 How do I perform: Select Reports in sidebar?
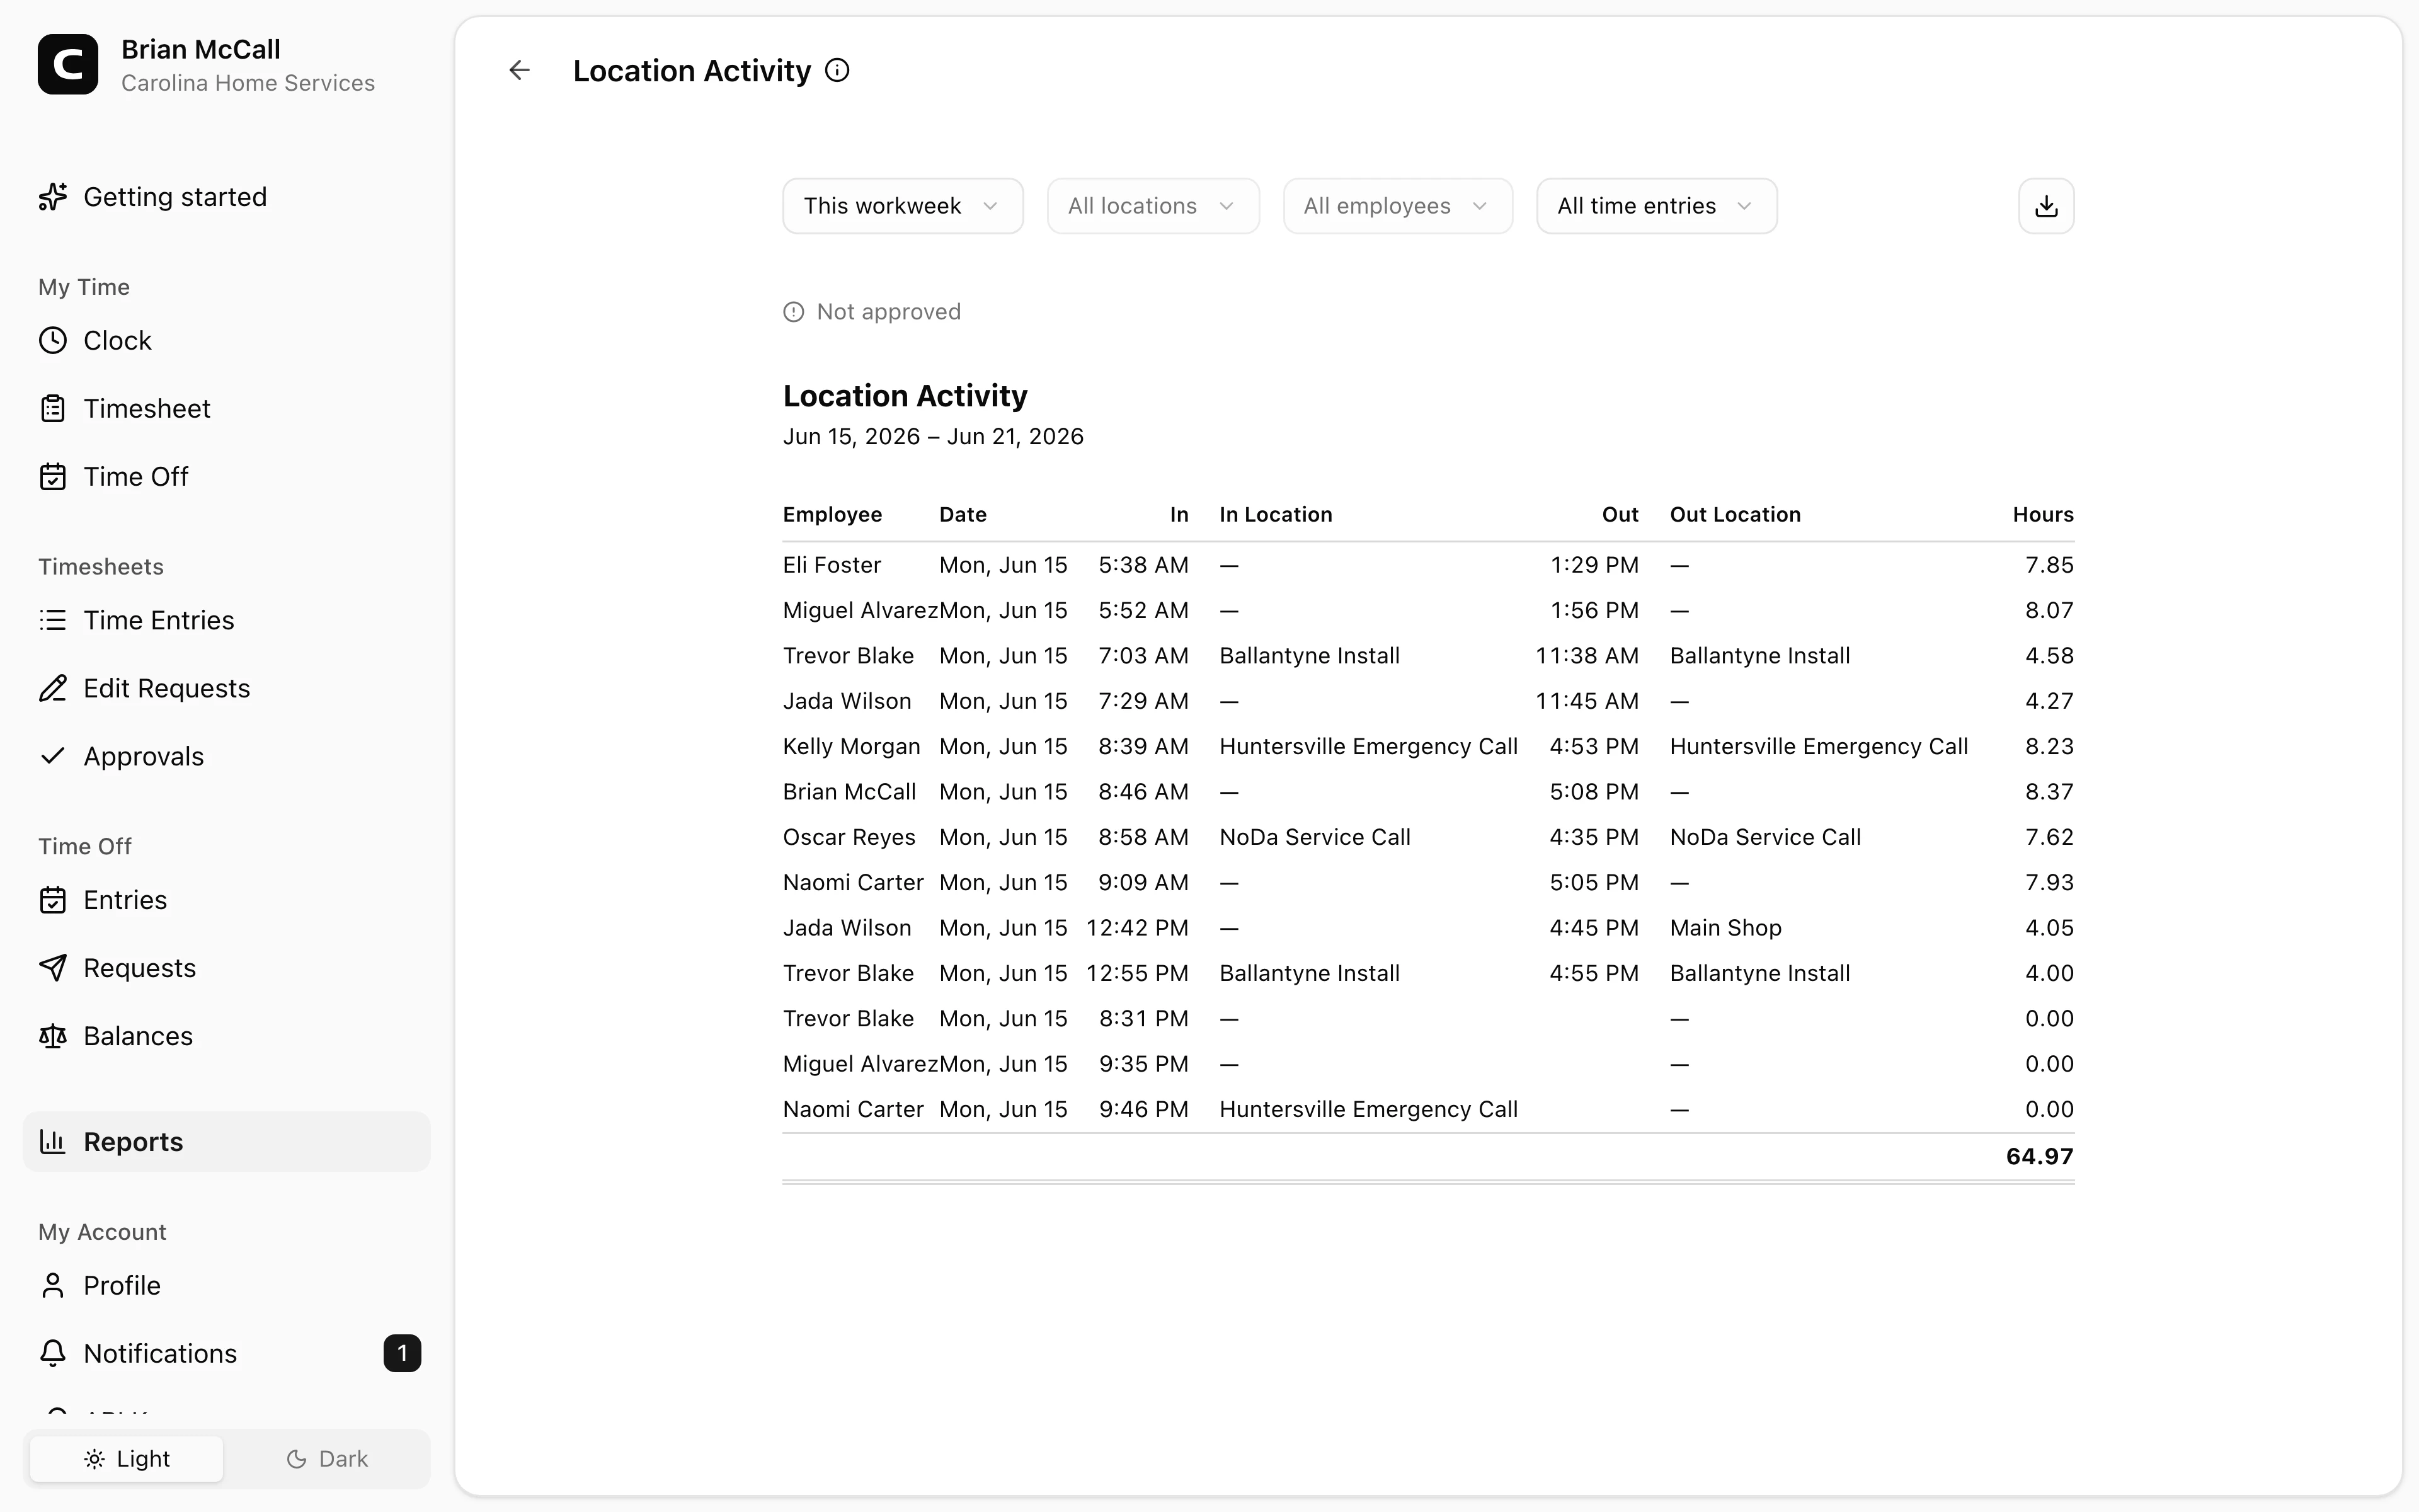(x=227, y=1142)
